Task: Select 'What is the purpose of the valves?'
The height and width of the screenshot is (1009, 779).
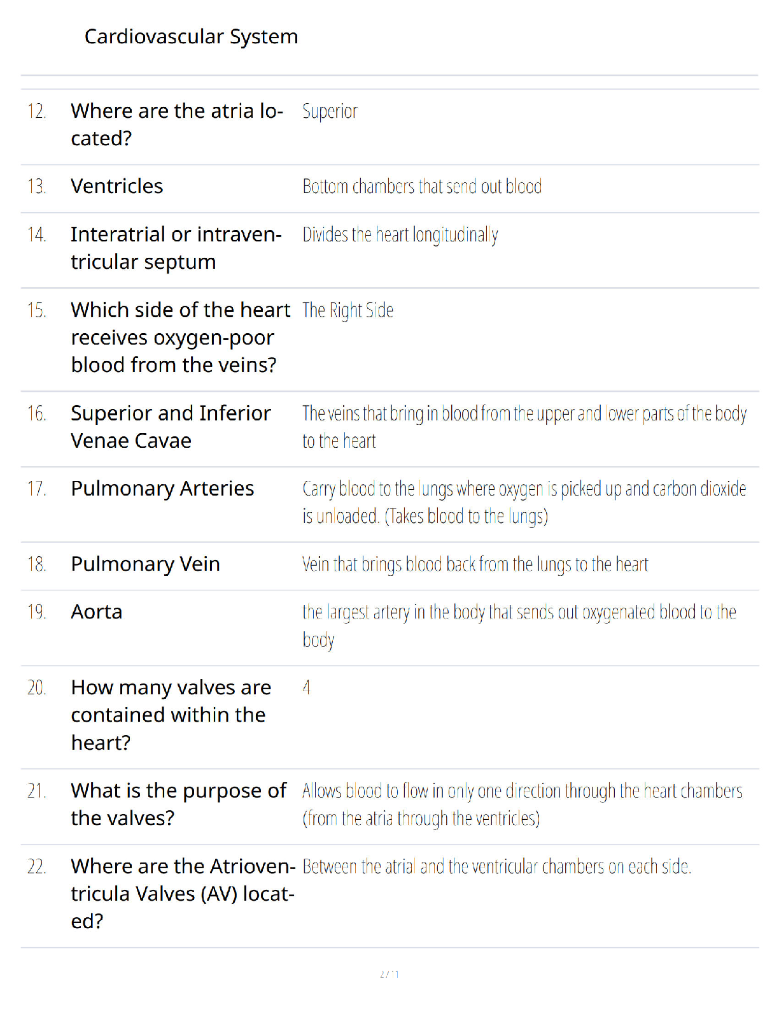Action: [179, 805]
